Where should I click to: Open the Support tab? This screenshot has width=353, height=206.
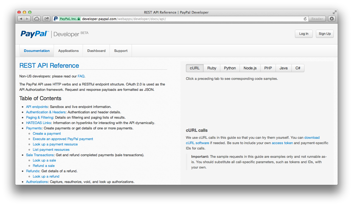(x=121, y=51)
